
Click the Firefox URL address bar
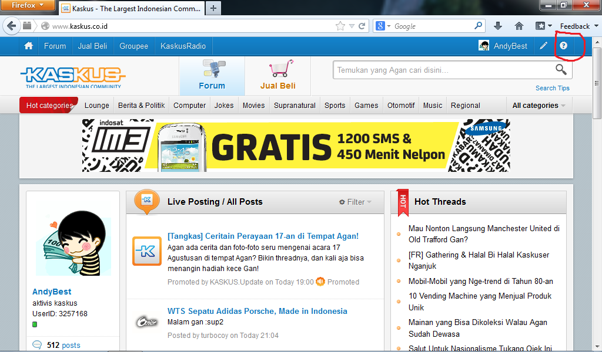pos(192,26)
